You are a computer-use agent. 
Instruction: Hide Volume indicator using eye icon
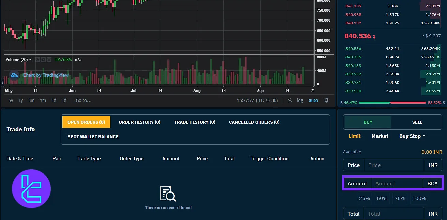pos(38,60)
